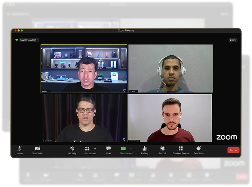Select the top-left speaker's video tile
This screenshot has width=252, height=187.
(84, 68)
